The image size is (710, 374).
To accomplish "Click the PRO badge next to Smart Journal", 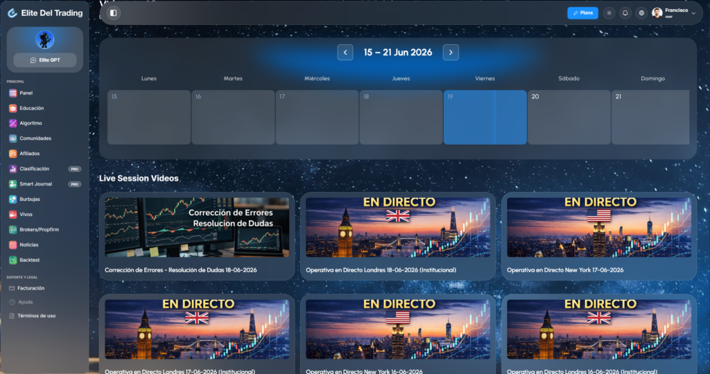I will [75, 184].
